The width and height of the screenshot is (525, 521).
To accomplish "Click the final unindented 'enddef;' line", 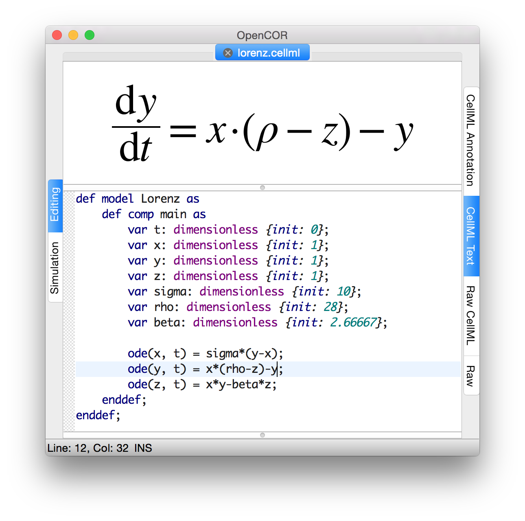I will point(98,415).
